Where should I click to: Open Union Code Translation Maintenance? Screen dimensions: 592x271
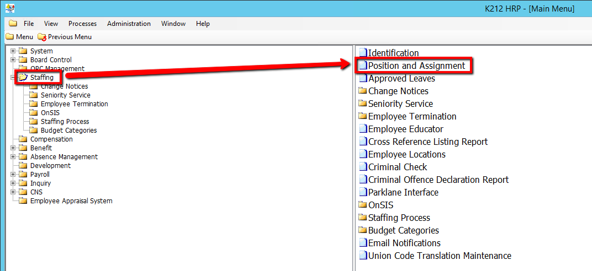[x=440, y=256]
